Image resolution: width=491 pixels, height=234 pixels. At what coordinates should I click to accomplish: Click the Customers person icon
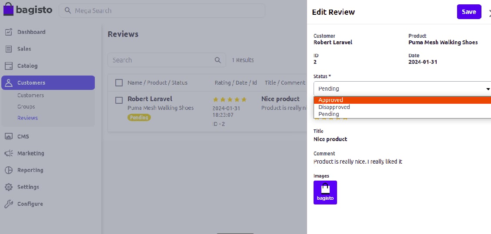9,83
